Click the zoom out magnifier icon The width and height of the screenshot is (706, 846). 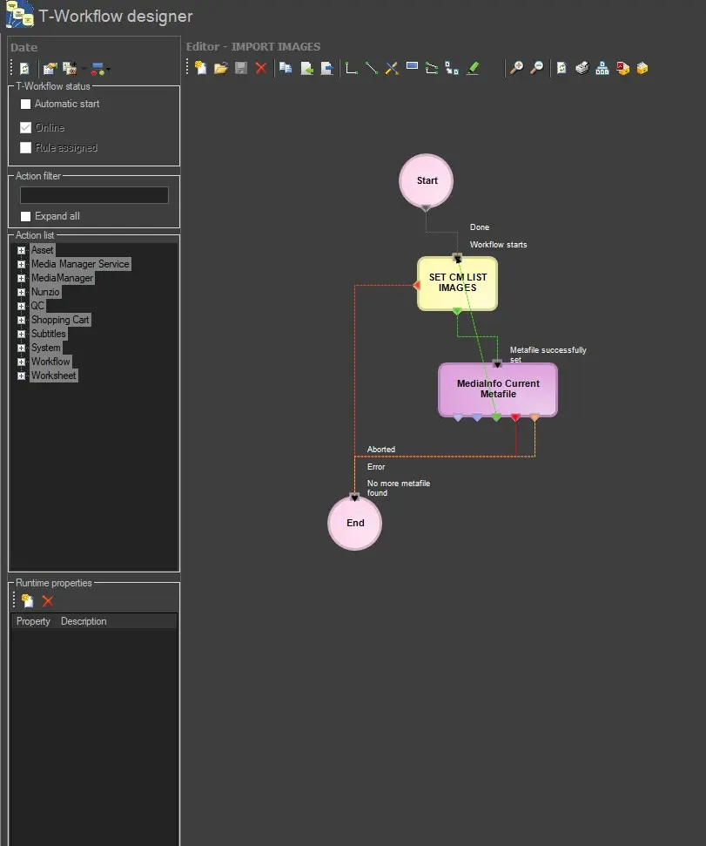pos(537,68)
